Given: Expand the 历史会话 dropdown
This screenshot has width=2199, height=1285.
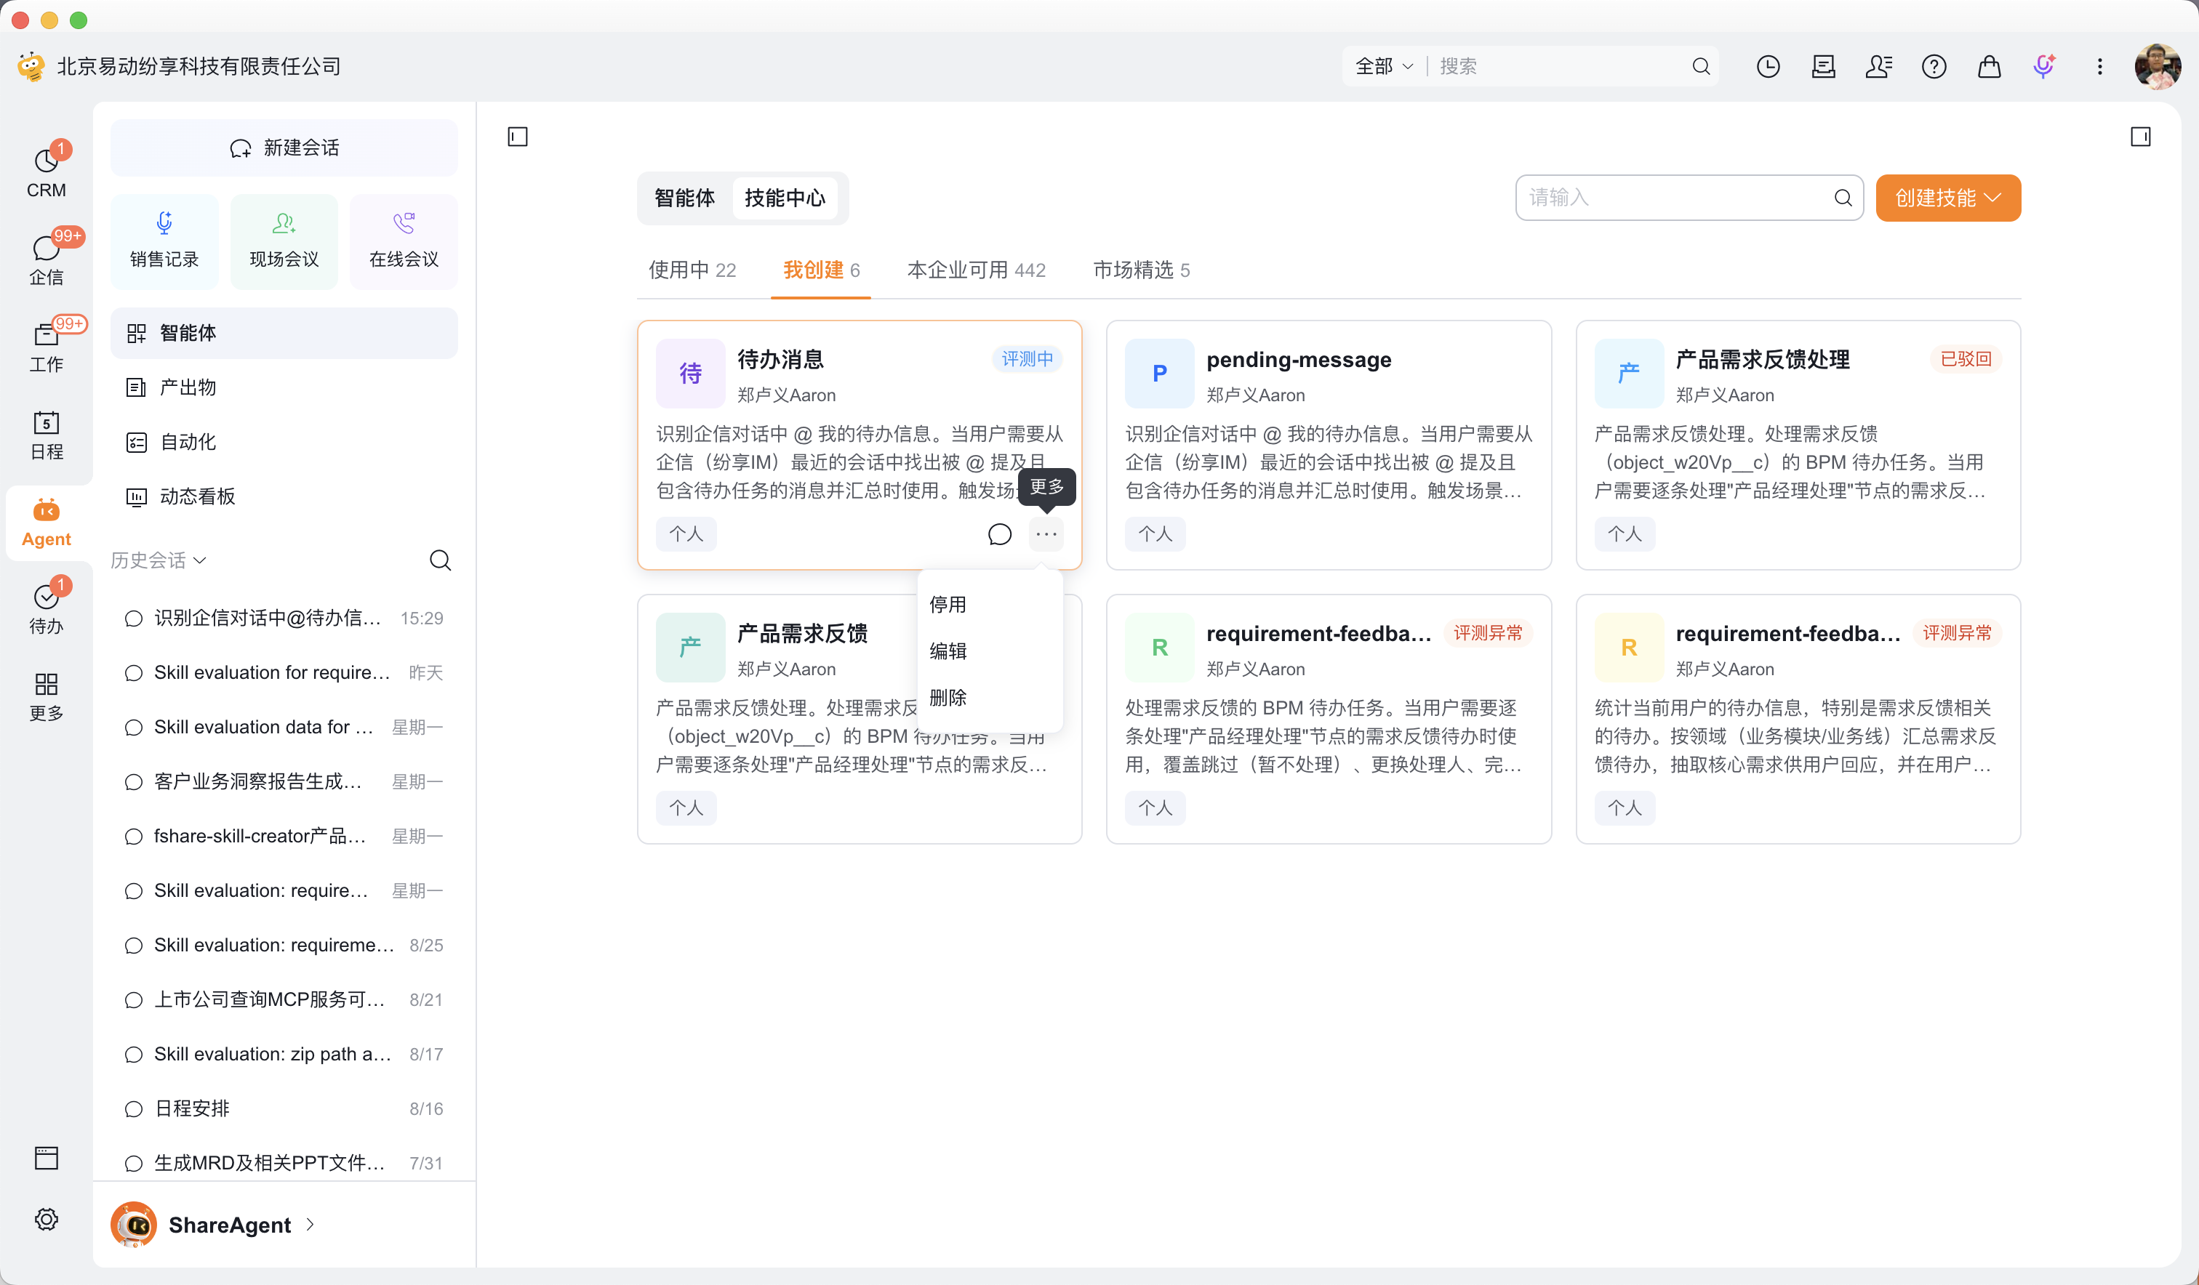Looking at the screenshot, I should click(158, 560).
